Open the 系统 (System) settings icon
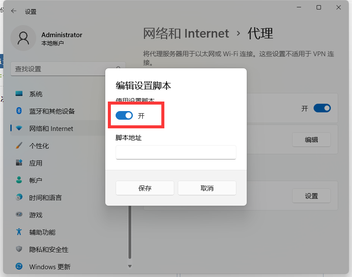This screenshot has width=352, height=277. 19,94
